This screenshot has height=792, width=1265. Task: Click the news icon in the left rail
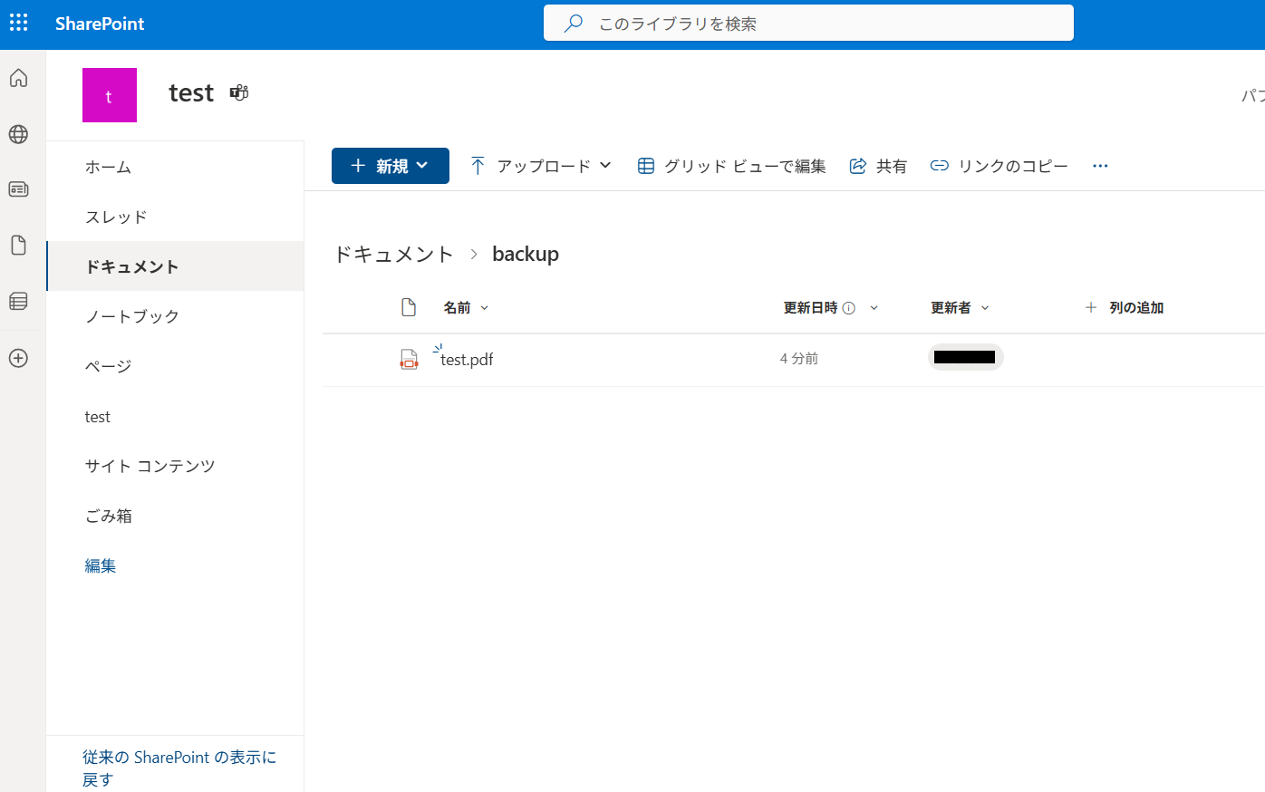[18, 189]
